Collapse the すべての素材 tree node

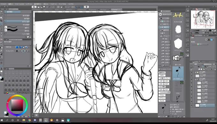coord(160,18)
